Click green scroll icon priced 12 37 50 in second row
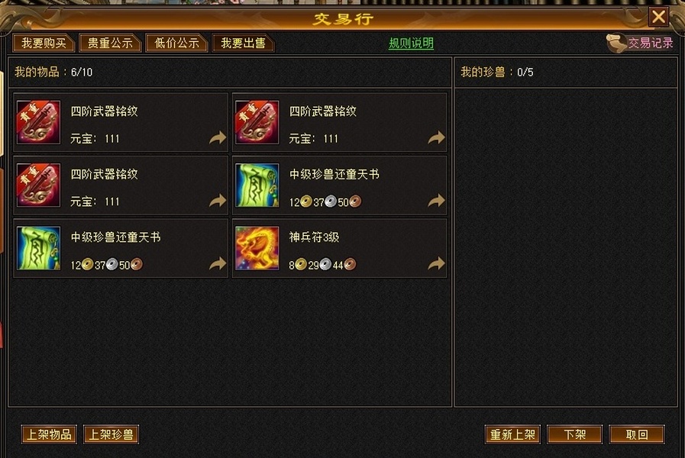Screen dimensions: 685x458 tap(257, 185)
